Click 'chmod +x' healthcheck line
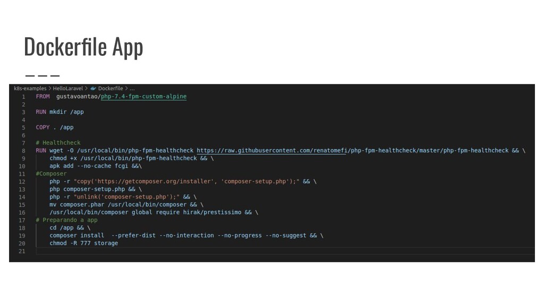544x306 pixels. coord(132,158)
